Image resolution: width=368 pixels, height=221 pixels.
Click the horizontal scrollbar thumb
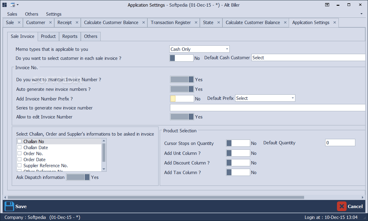pos(156,197)
